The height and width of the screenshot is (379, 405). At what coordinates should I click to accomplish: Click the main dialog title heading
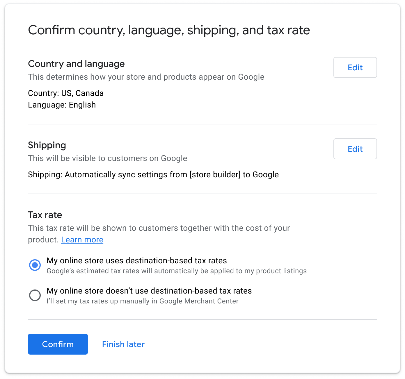click(169, 30)
